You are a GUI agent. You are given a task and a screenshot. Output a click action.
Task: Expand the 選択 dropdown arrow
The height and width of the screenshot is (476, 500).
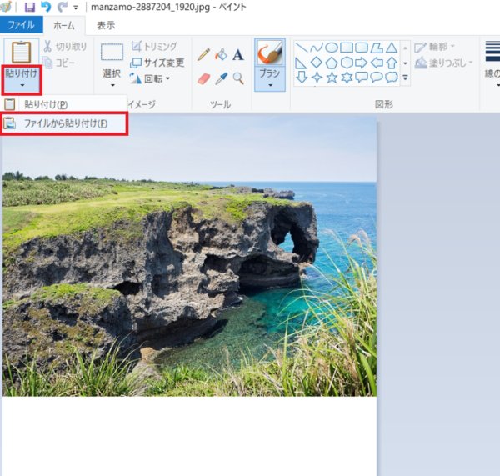click(112, 85)
